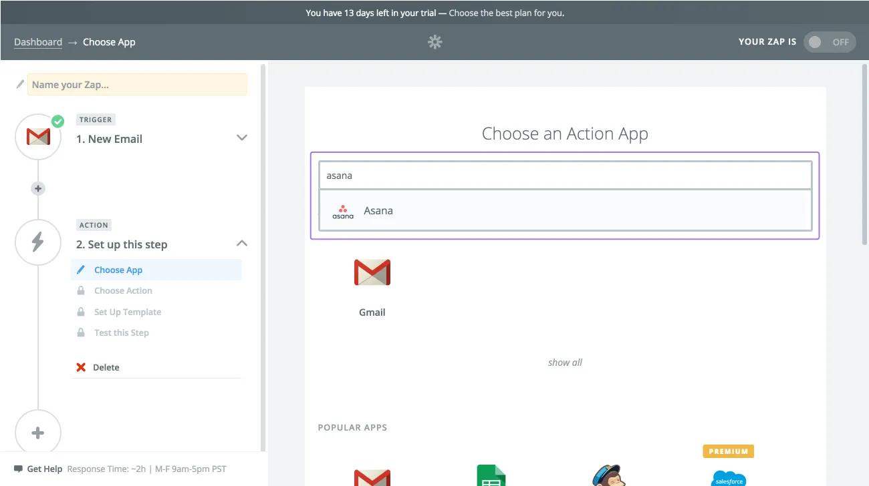The image size is (869, 486).
Task: Add a new step with large plus circle
Action: coord(38,433)
